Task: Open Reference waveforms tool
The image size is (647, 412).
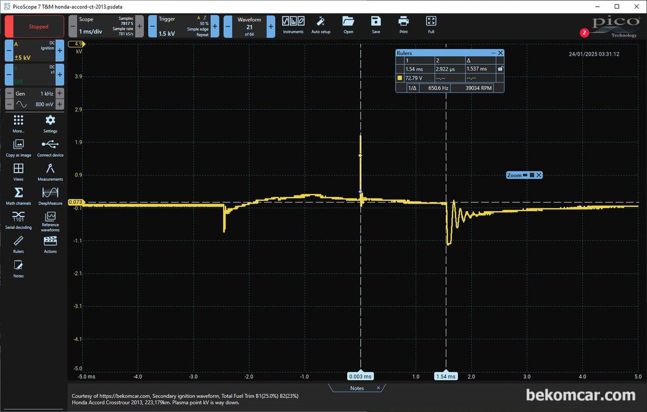Action: (50, 221)
